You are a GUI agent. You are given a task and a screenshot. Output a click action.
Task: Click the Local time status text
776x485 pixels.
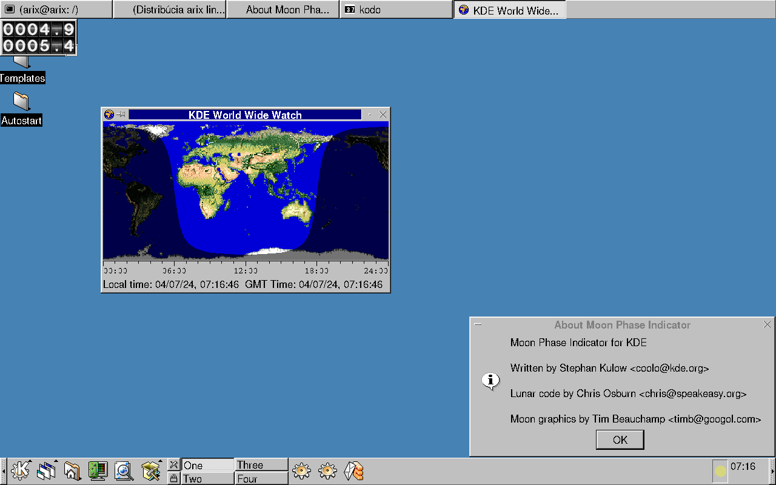[x=171, y=284]
